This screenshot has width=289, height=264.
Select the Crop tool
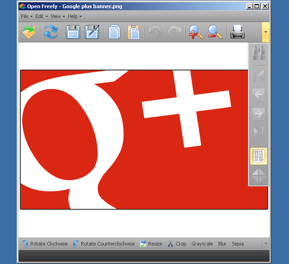tap(177, 244)
